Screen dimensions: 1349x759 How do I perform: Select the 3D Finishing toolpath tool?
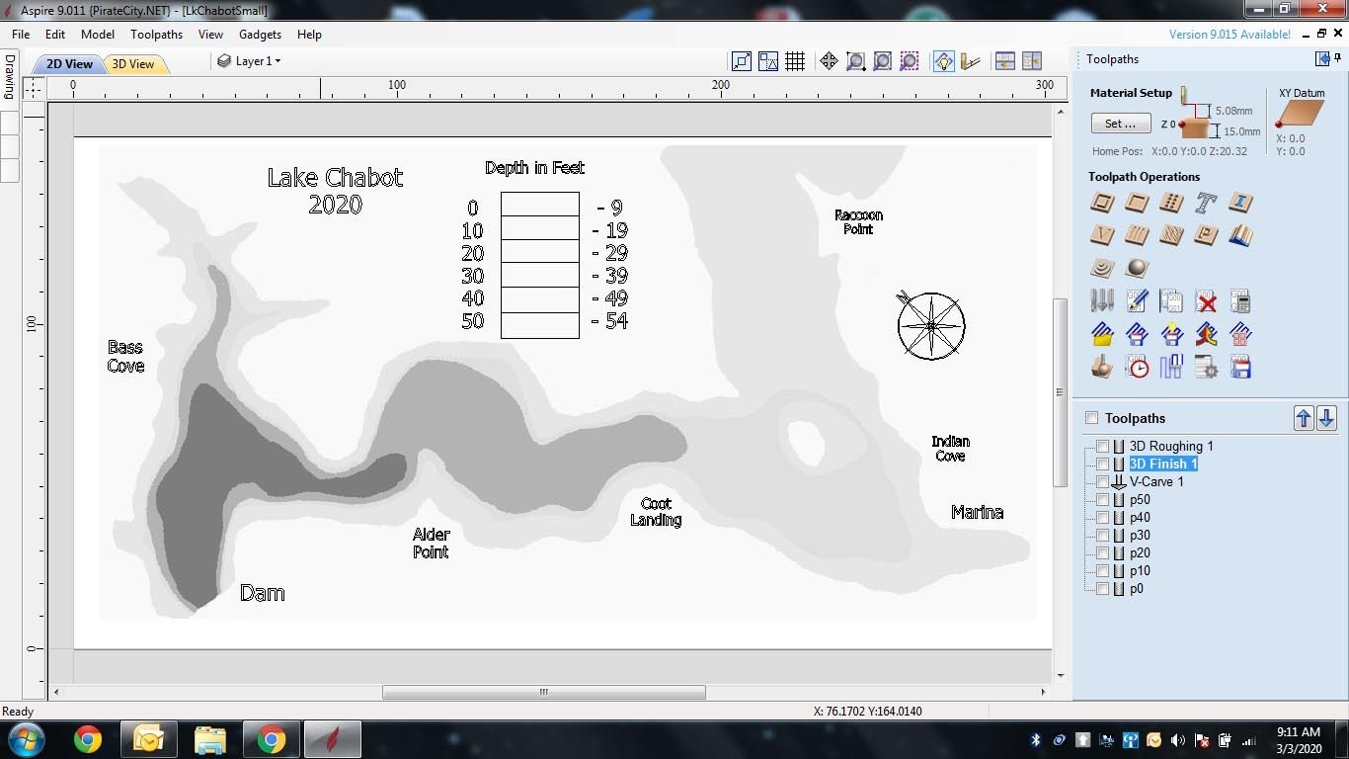click(x=1137, y=267)
